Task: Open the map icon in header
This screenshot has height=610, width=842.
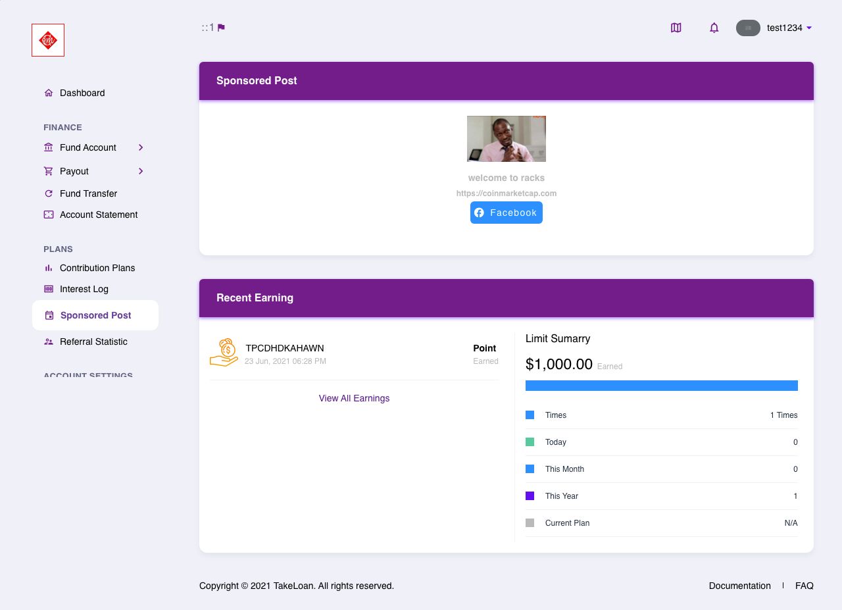Action: (676, 28)
